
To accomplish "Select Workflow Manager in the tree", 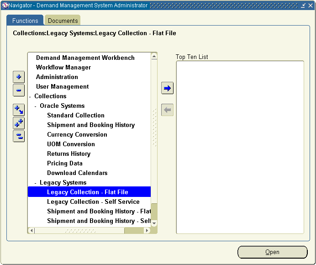I will point(63,67).
